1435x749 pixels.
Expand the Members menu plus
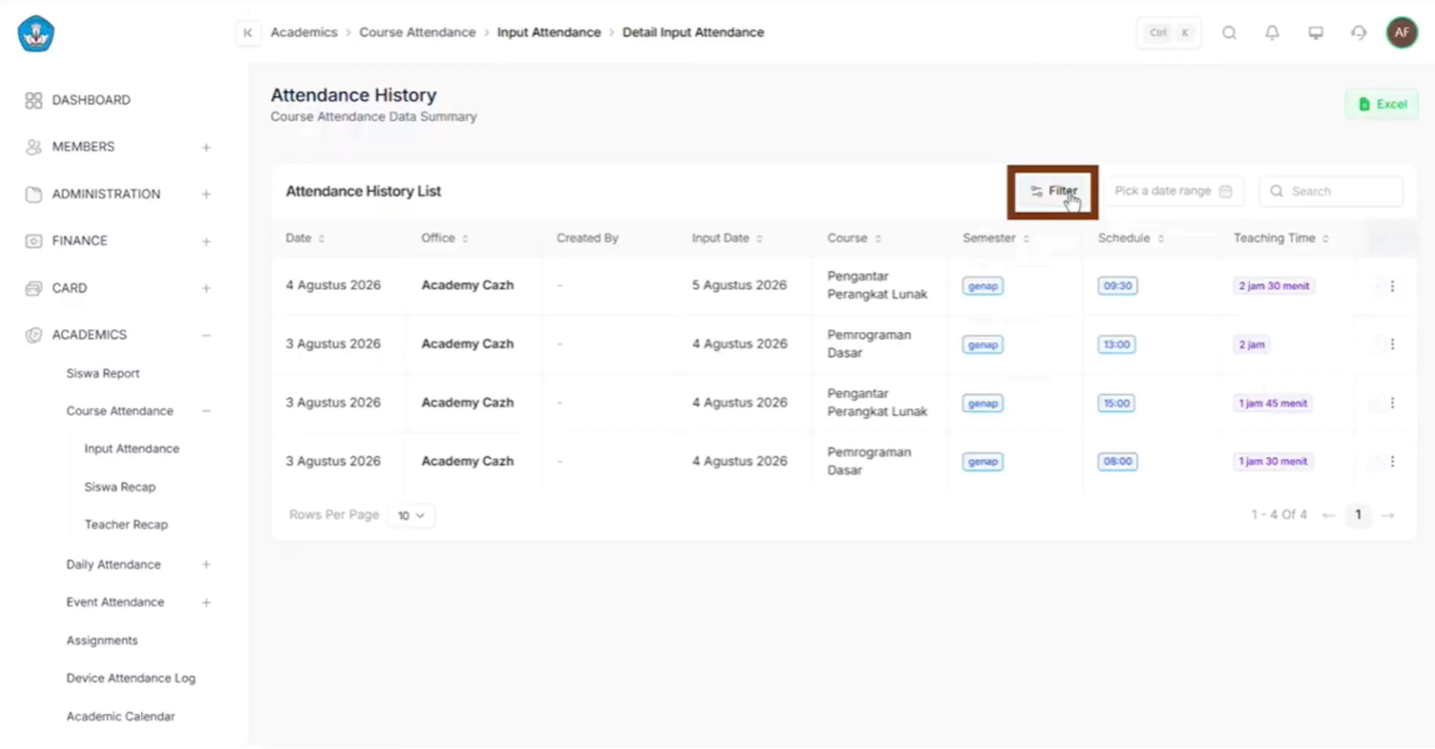[206, 148]
